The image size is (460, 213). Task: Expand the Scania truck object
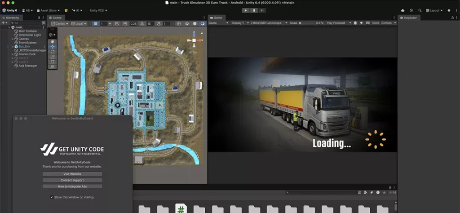12,54
